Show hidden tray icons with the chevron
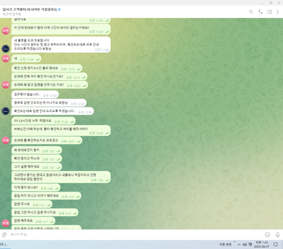Screen dimensions: 283x249 (239, 245)
